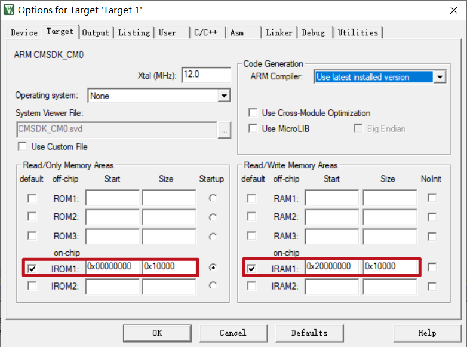Viewport: 467px width, 347px height.
Task: Click the browse button beside System Viewer File
Action: point(224,129)
